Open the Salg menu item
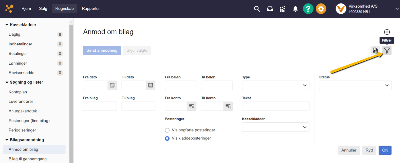The width and height of the screenshot is (400, 163). click(x=43, y=8)
